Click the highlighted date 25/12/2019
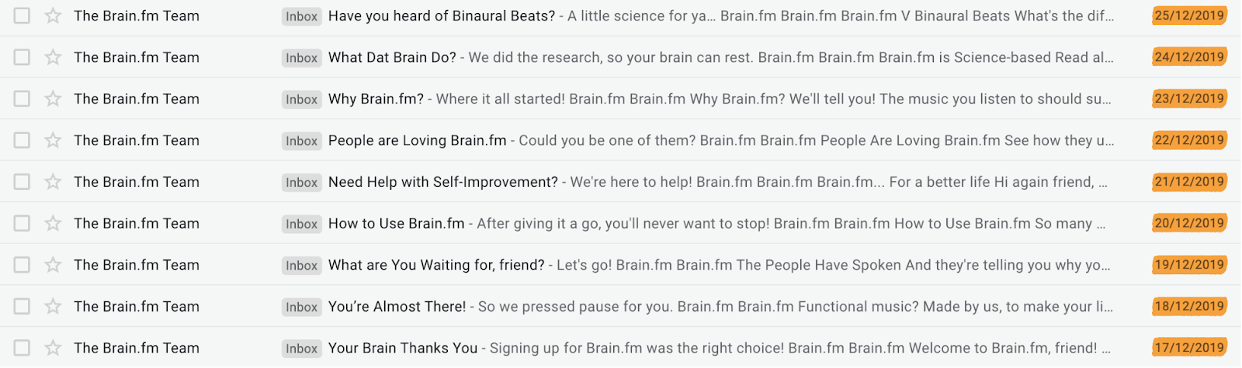 [1189, 15]
